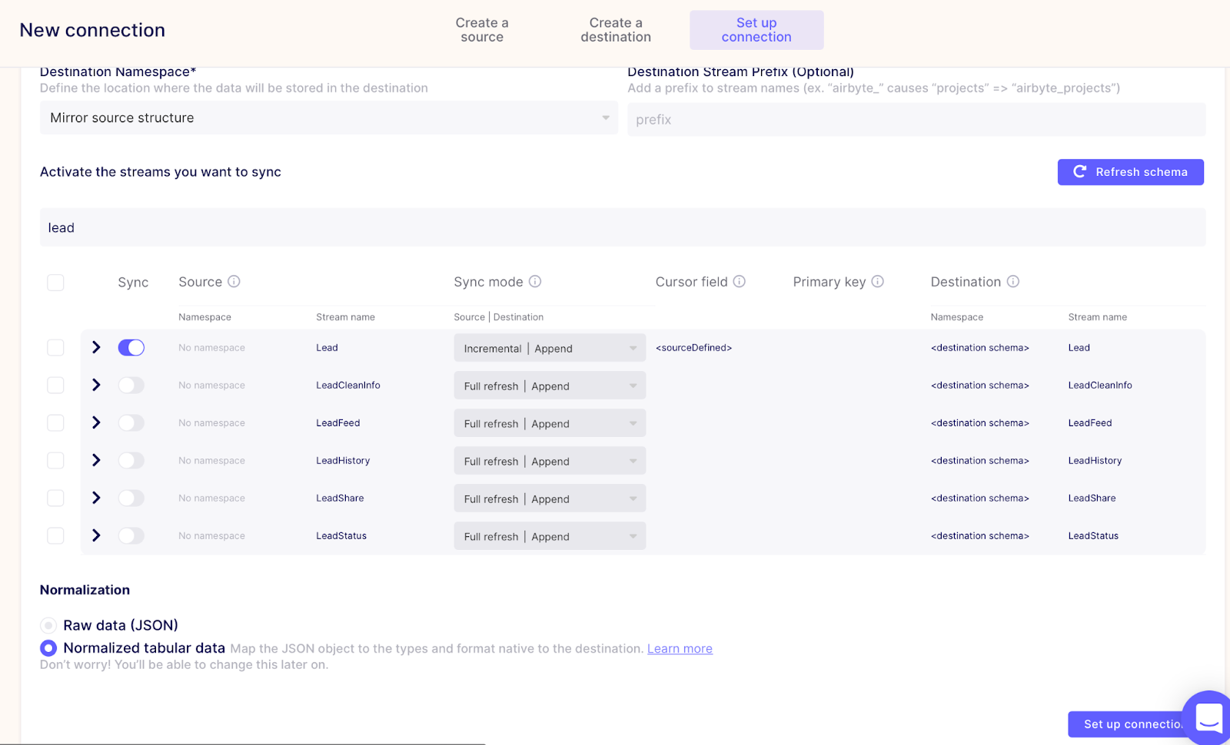Switch to the Create a destination step

(x=615, y=30)
